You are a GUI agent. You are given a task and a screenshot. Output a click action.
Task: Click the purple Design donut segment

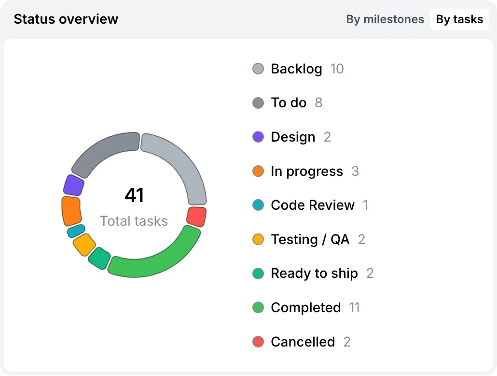[x=73, y=185]
